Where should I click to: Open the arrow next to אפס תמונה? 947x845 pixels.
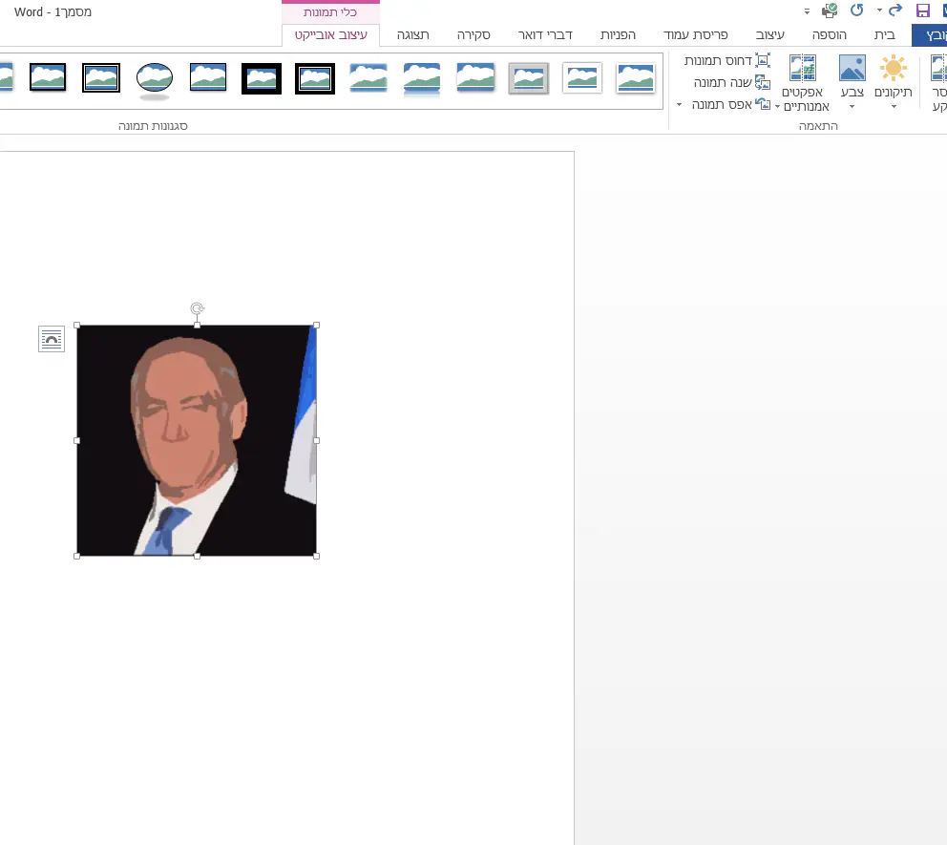point(680,104)
